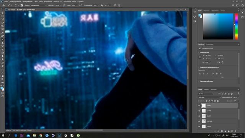The width and height of the screenshot is (245, 138).
Task: Open the search icon at top right
Action: pos(233,5)
